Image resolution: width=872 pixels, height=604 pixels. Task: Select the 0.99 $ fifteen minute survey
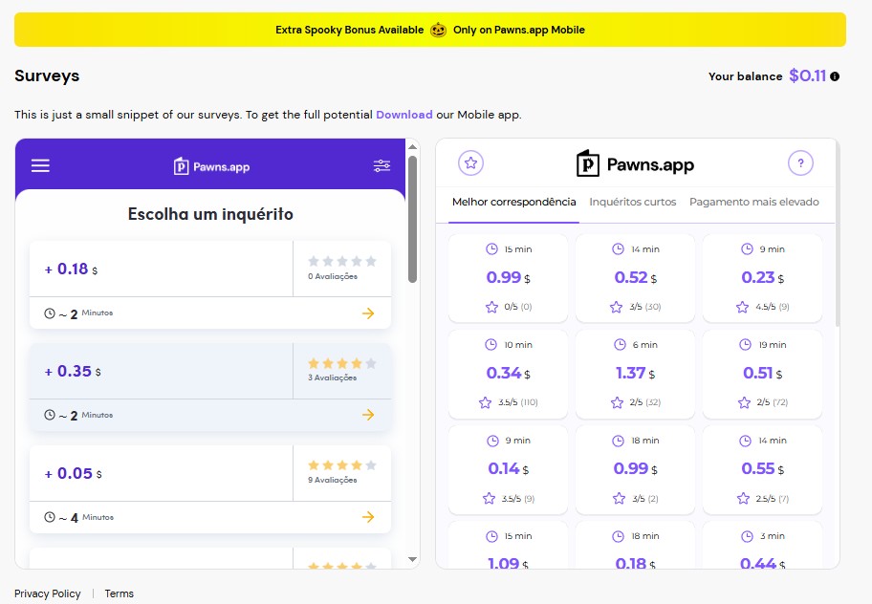point(508,277)
